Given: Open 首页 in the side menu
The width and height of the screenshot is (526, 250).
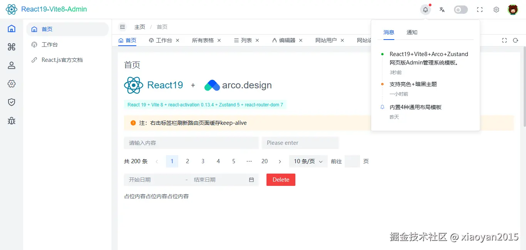Looking at the screenshot, I should [x=67, y=29].
